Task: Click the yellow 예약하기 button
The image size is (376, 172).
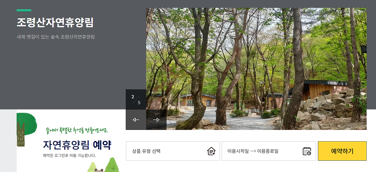Action: pos(342,151)
